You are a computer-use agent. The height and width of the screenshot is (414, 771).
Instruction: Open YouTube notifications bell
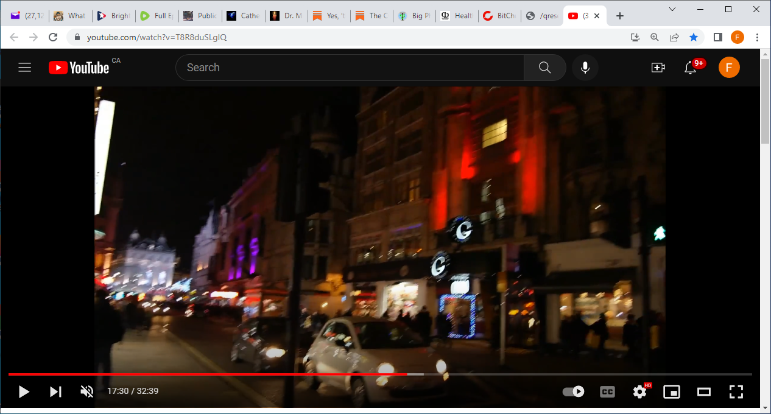pos(690,68)
